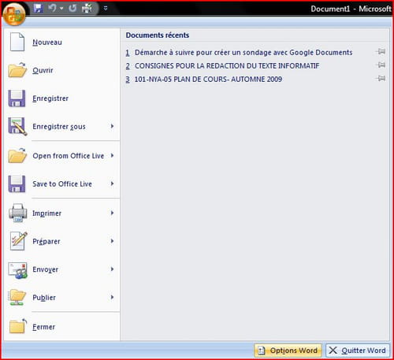Screen dimensions: 394x360
Task: Open the Customize Quick Access Toolbar dropdown
Action: pyautogui.click(x=106, y=9)
